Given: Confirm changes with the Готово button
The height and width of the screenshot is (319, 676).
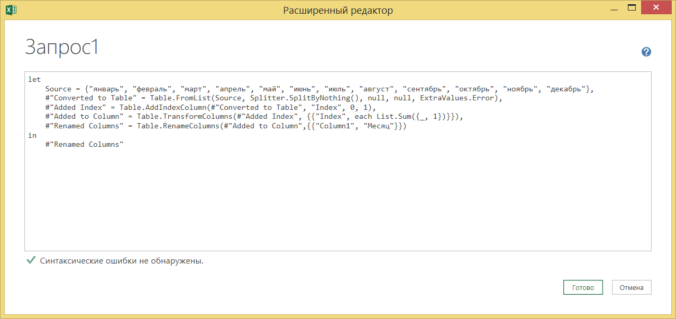Looking at the screenshot, I should coord(583,287).
